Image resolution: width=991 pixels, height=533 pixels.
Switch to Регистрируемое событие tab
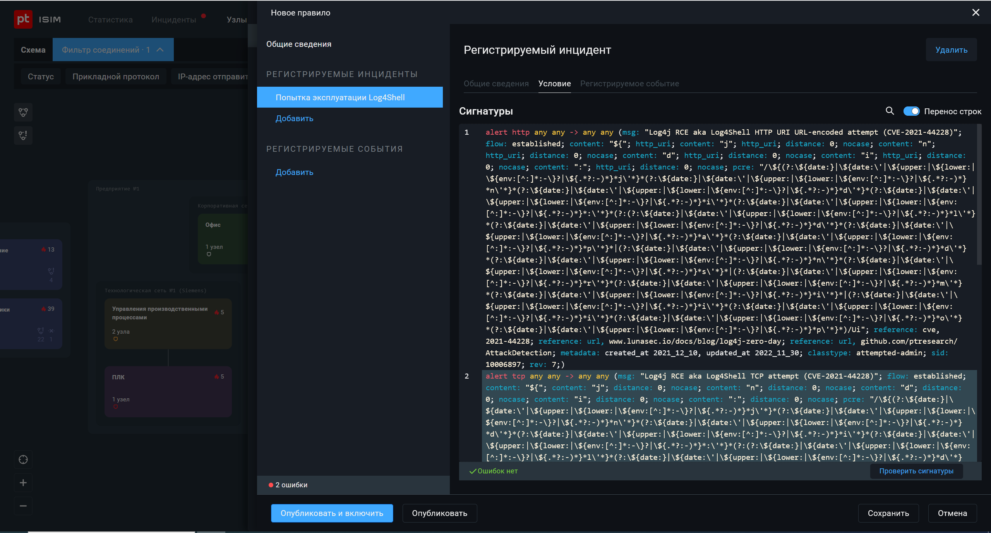629,84
